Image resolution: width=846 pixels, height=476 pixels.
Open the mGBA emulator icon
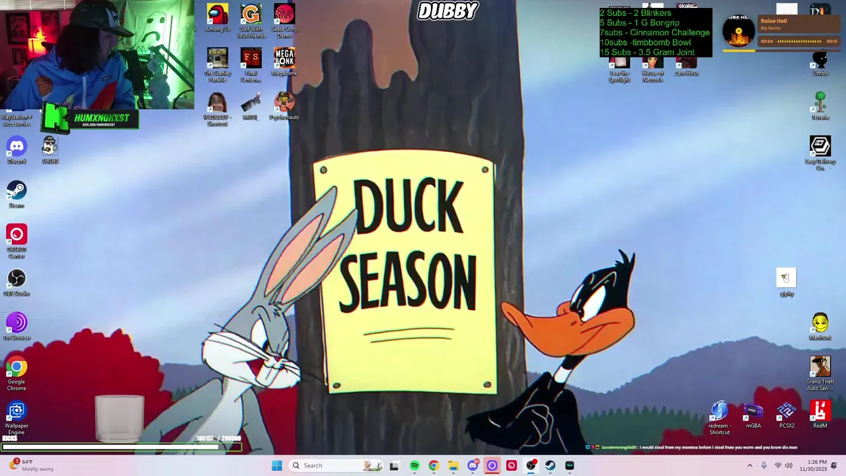click(753, 415)
